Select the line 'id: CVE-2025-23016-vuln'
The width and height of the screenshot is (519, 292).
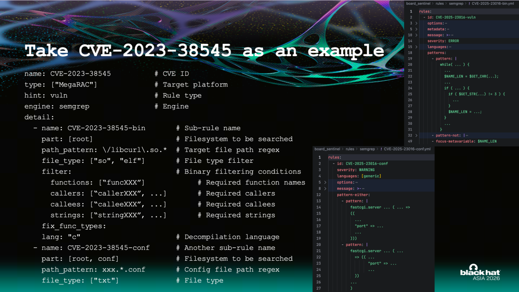click(x=451, y=17)
